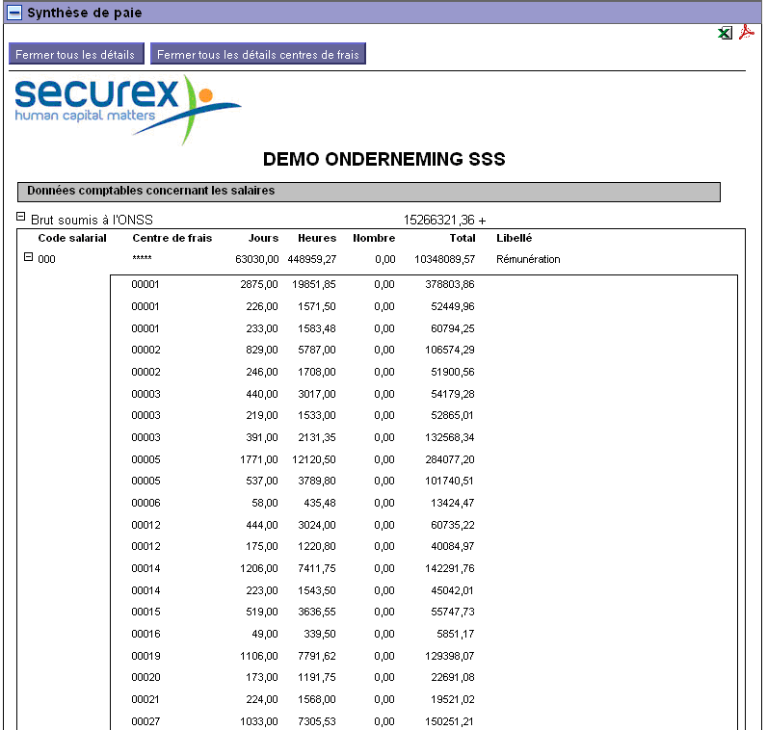Select the total 19521,02
The width and height of the screenshot is (767, 730).
[x=453, y=700]
